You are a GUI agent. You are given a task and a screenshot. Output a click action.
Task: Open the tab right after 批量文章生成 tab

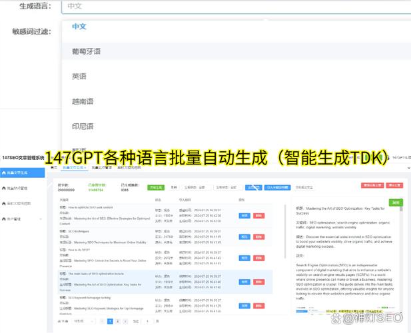102,167
